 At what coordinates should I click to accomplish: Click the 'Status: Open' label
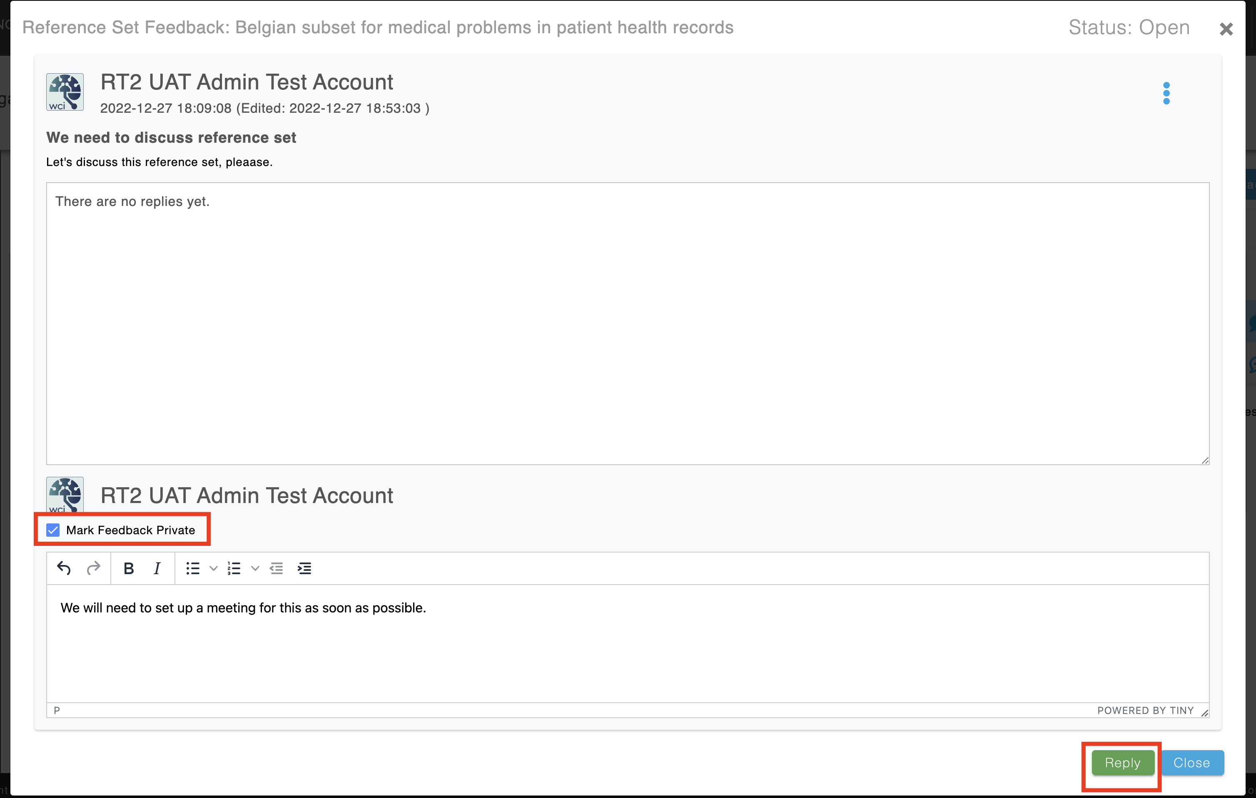click(1129, 27)
